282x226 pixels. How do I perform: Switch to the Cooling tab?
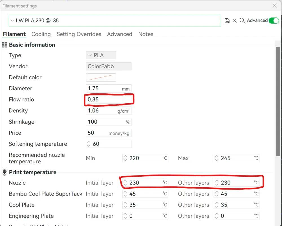click(x=41, y=34)
